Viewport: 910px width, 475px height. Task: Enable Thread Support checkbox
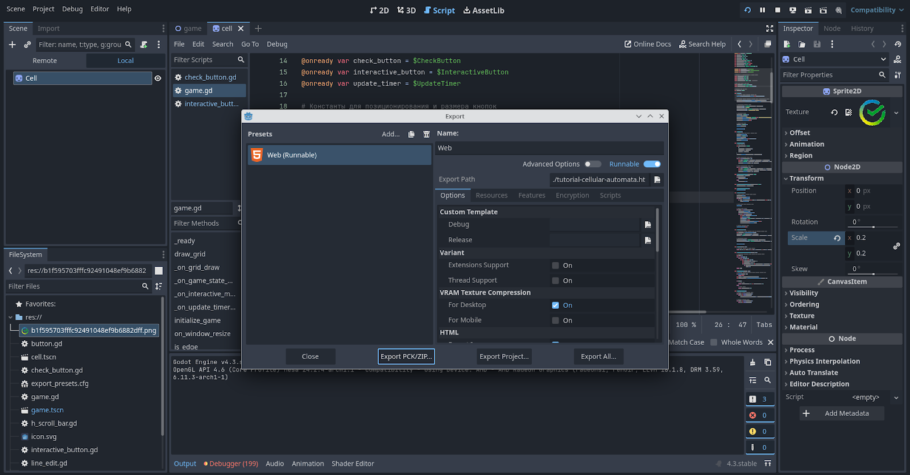click(x=556, y=281)
